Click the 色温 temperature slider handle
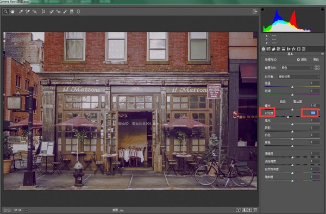 tap(292, 87)
